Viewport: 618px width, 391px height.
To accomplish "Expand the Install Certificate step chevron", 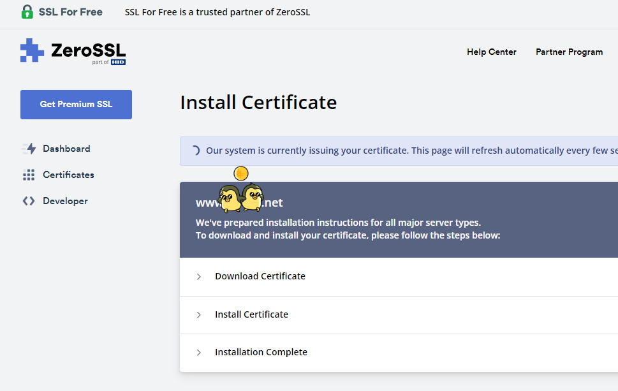I will click(x=198, y=315).
